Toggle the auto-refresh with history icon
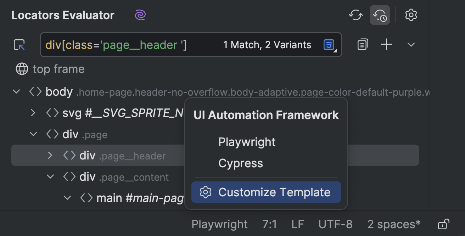465x236 pixels. pos(380,15)
